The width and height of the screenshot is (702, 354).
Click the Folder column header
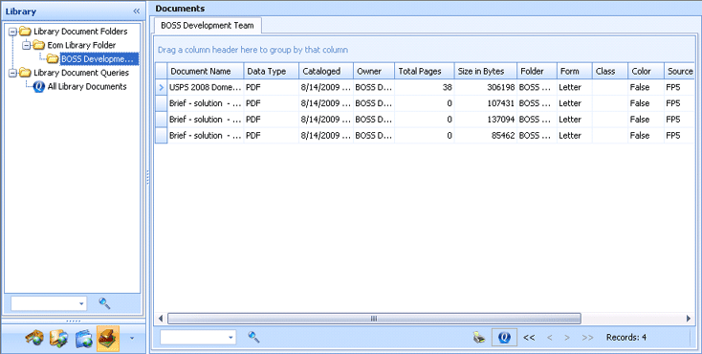[537, 71]
